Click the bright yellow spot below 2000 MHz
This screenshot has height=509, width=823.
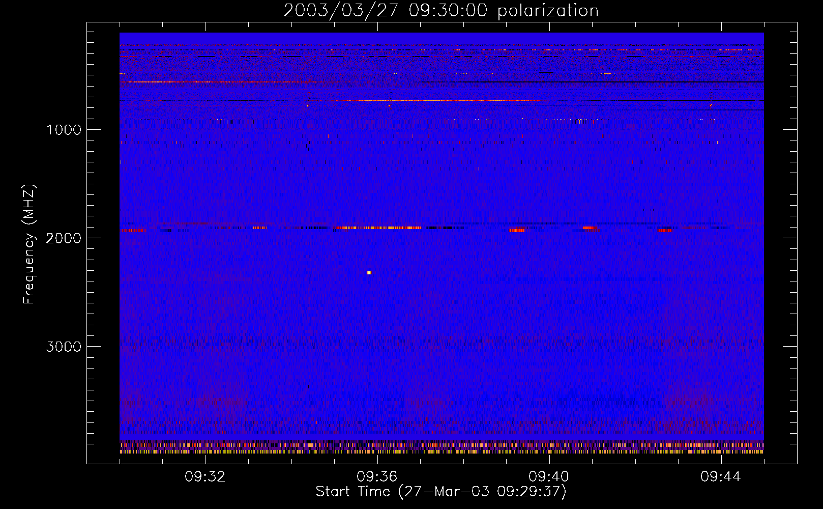click(369, 273)
